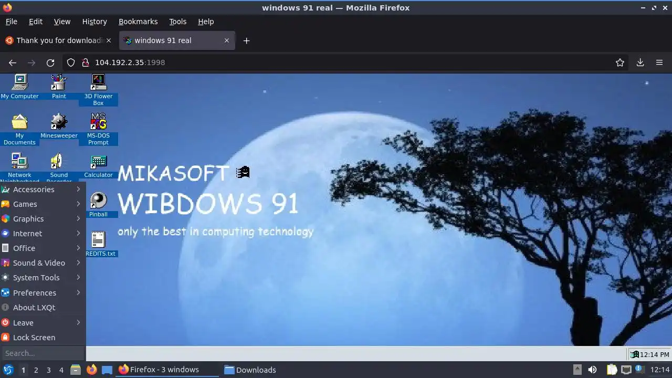
Task: Expand the Games submenu
Action: coord(43,204)
